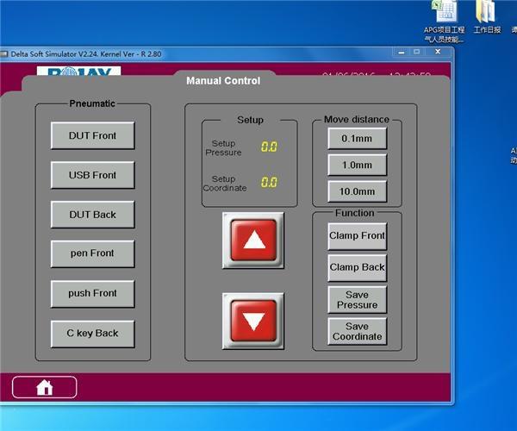
Task: Select 1.0mm move distance
Action: pyautogui.click(x=357, y=165)
